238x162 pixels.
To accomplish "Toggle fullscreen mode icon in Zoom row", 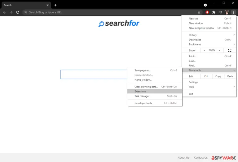I will click(x=230, y=50).
